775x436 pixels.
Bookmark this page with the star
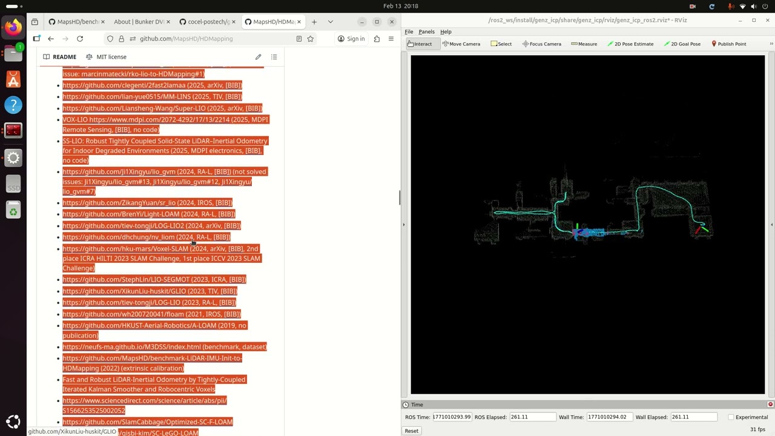coord(310,39)
